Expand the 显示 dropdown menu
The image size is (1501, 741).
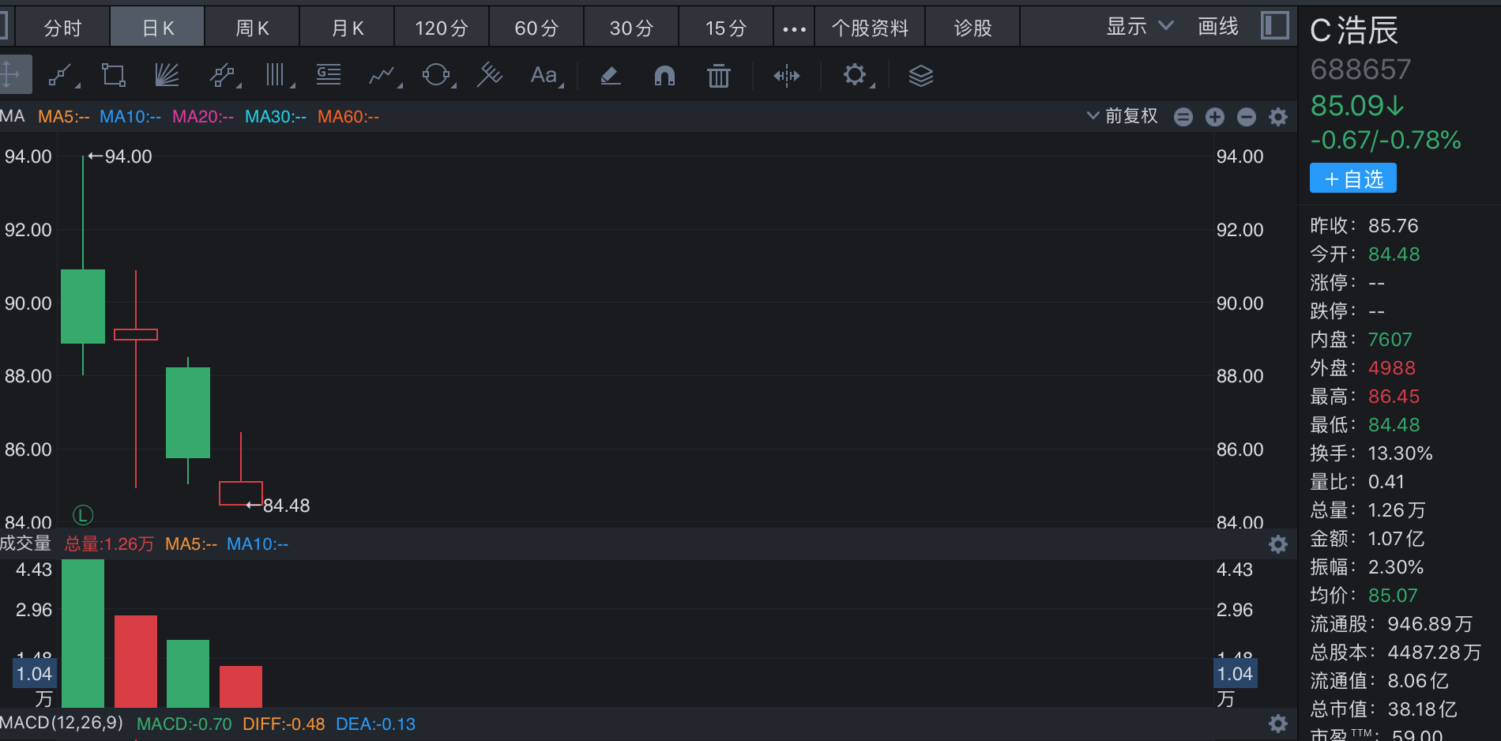[1138, 27]
